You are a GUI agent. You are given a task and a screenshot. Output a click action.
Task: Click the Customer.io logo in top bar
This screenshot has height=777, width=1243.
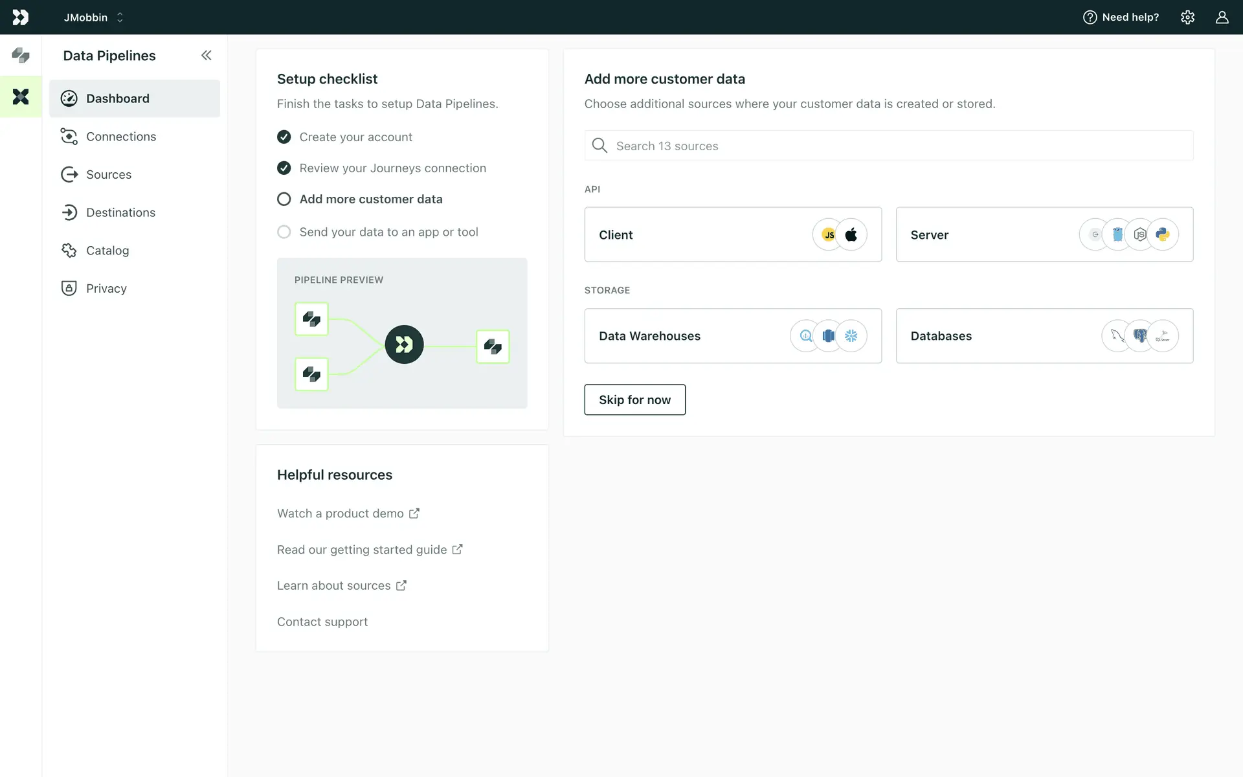[21, 17]
